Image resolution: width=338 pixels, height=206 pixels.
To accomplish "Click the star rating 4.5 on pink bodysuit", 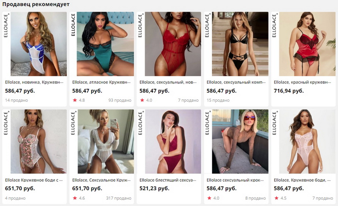I will (x=280, y=198).
